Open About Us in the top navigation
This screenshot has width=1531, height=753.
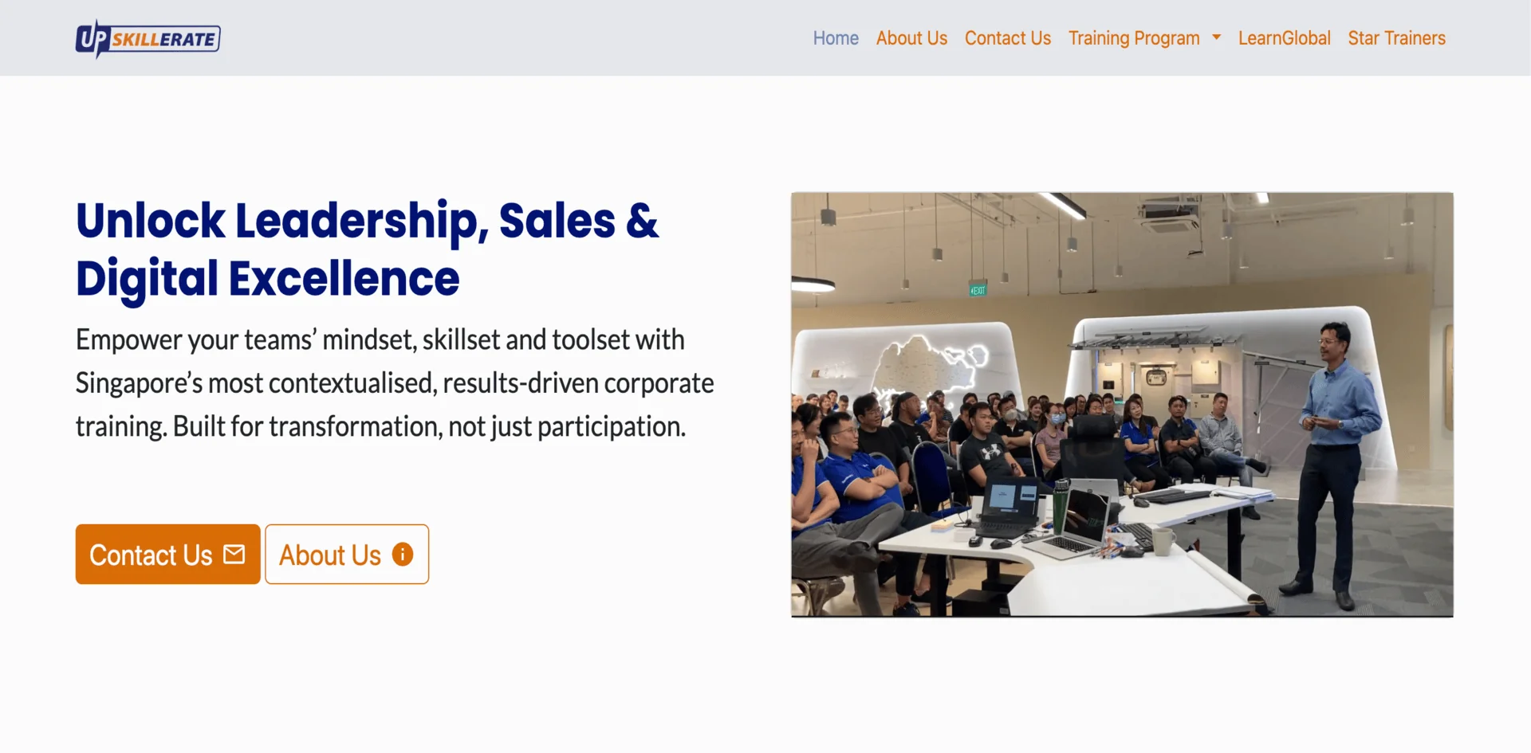click(x=911, y=38)
